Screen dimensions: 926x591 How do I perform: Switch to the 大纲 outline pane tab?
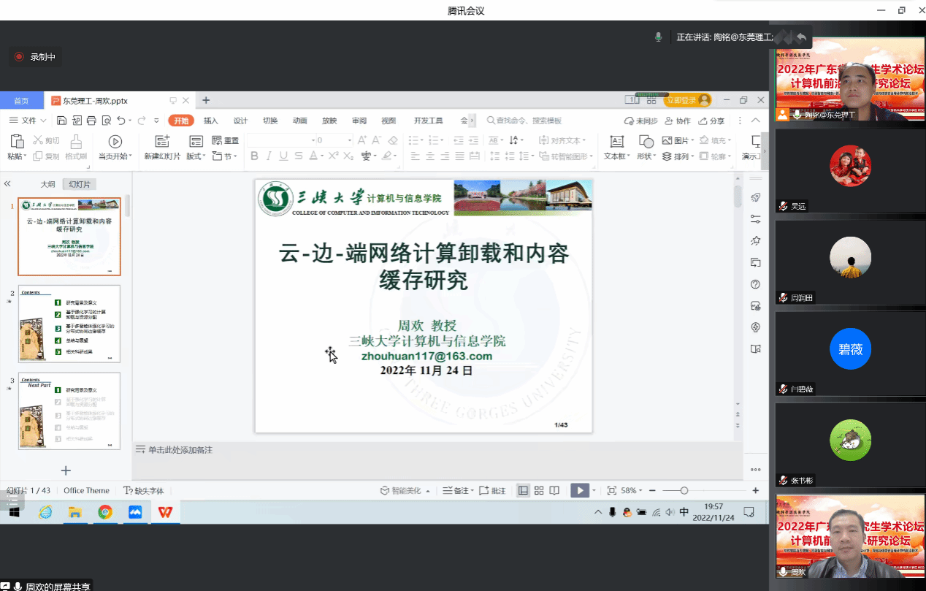pyautogui.click(x=47, y=185)
